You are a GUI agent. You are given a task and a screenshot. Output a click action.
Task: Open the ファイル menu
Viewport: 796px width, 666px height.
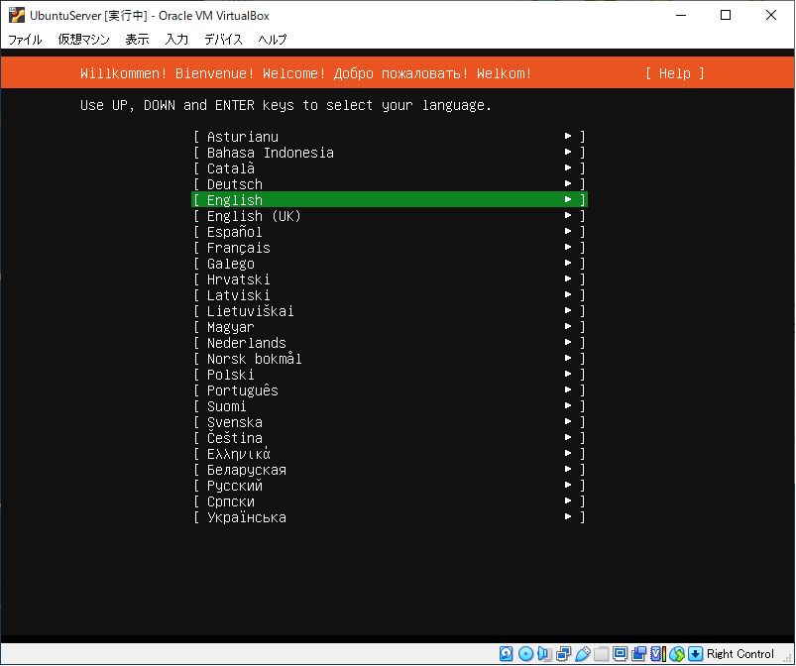[25, 40]
